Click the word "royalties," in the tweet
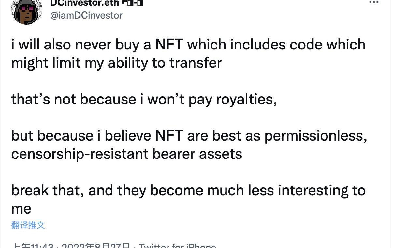 (247, 99)
